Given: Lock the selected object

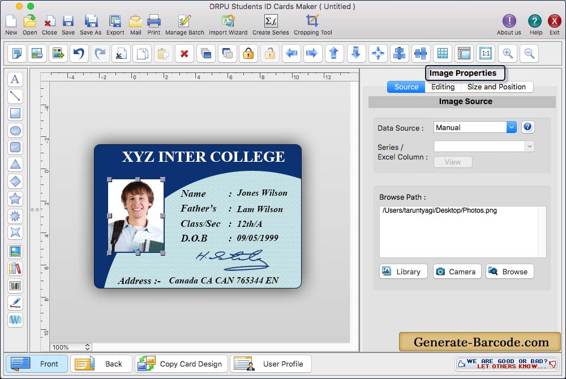Looking at the screenshot, I should click(x=248, y=53).
